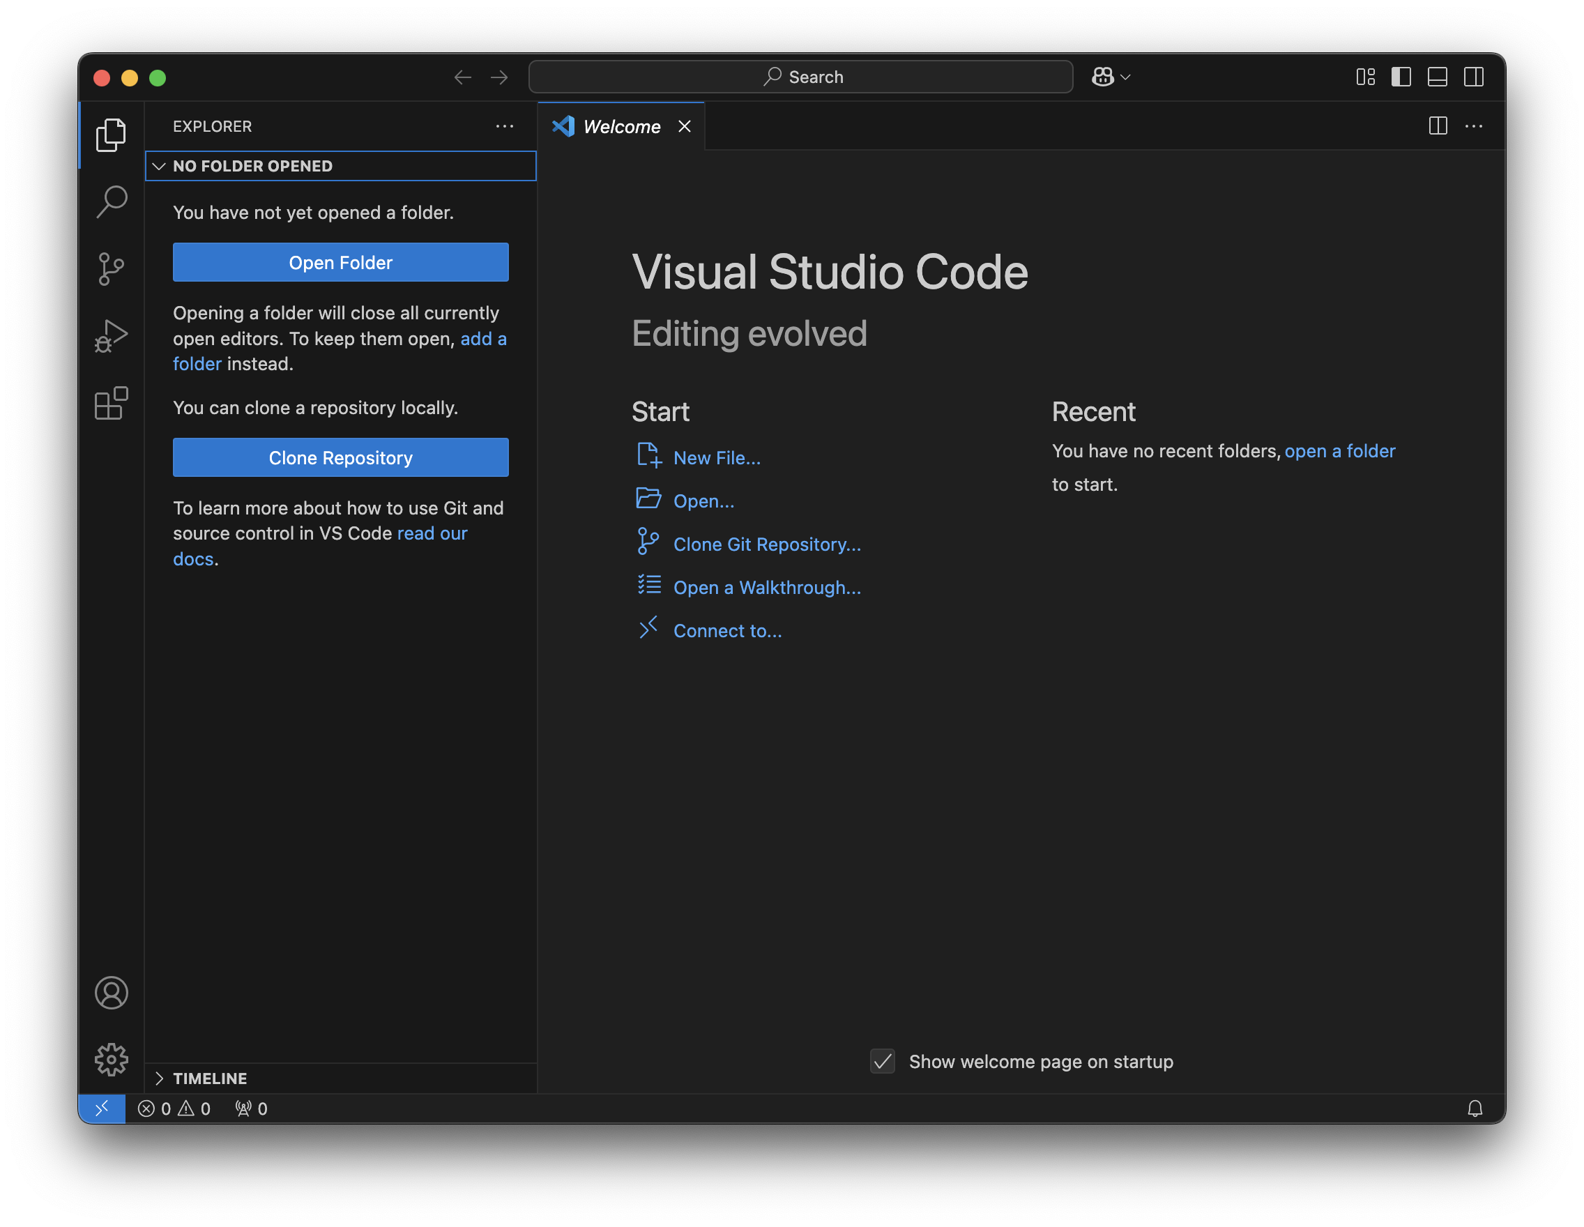Image resolution: width=1584 pixels, height=1227 pixels.
Task: Close the Welcome tab
Action: pos(684,126)
